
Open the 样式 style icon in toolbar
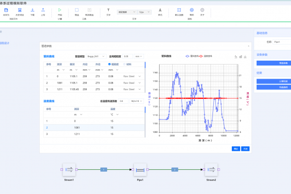tap(160, 10)
